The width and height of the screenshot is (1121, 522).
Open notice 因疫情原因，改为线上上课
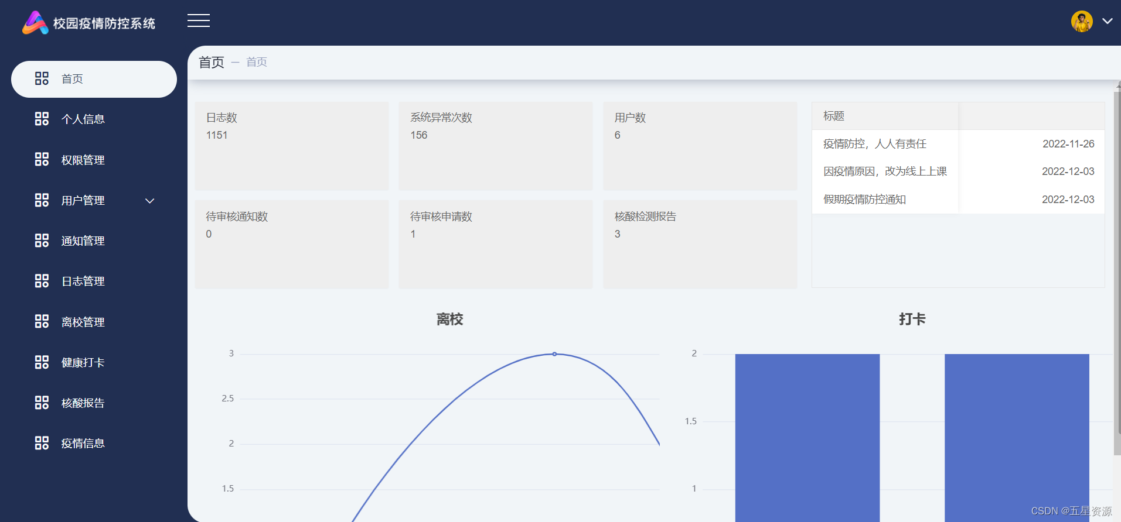tap(885, 171)
